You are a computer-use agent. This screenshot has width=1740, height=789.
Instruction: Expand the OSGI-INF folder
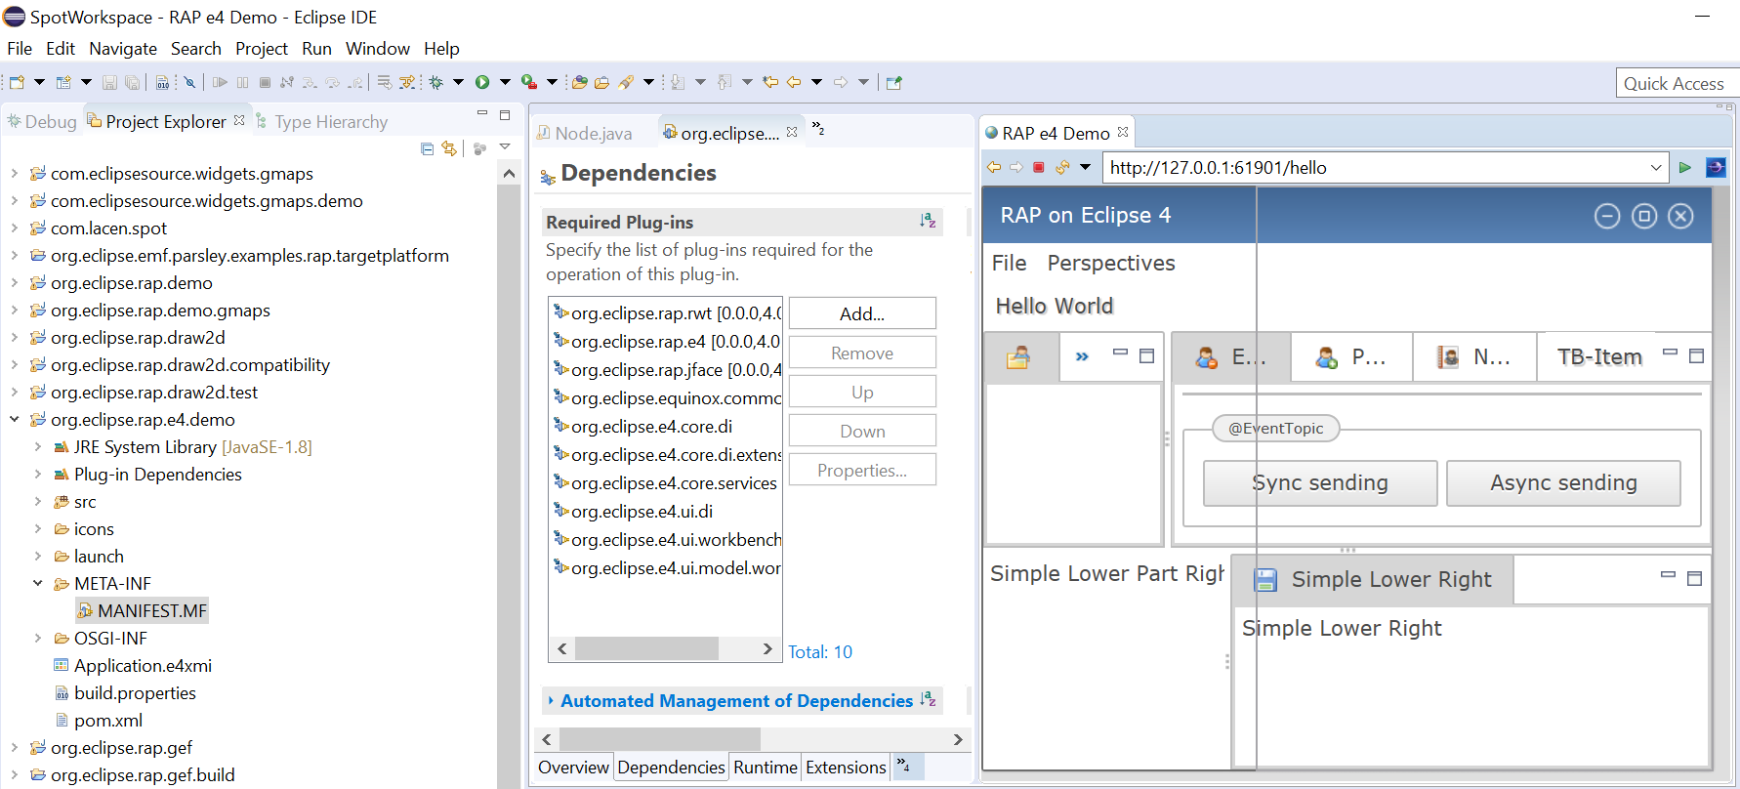(x=38, y=639)
